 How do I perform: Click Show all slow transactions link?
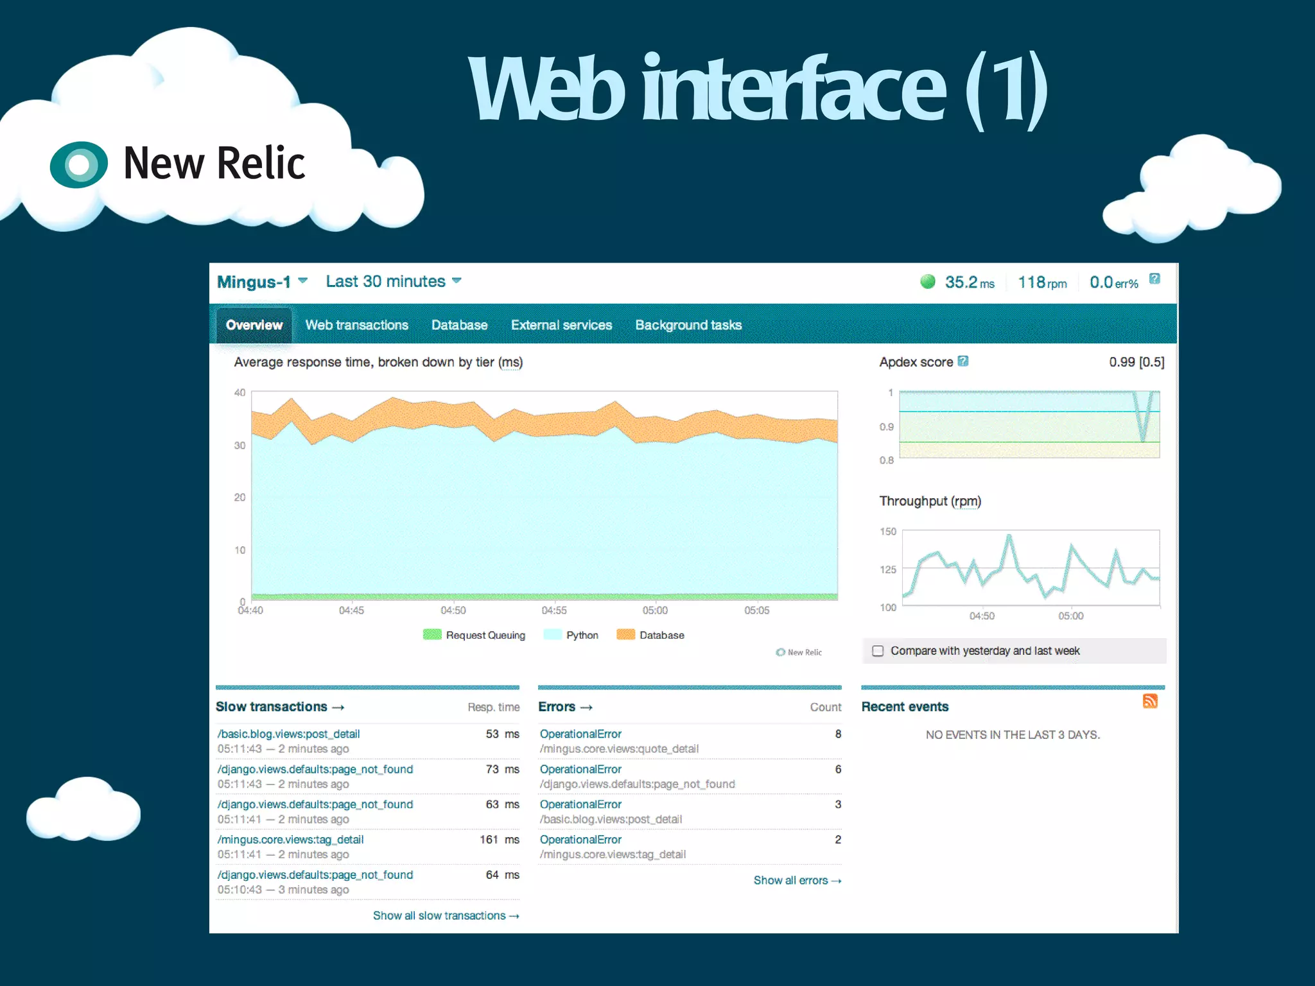click(x=446, y=916)
